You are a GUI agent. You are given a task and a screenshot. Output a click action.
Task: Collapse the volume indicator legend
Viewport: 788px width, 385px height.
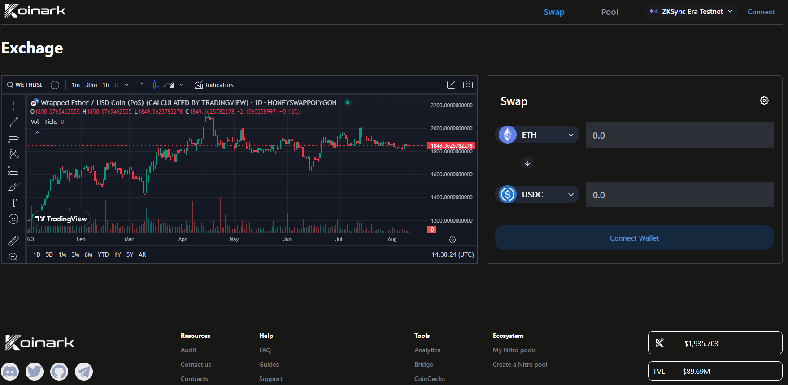tap(37, 133)
